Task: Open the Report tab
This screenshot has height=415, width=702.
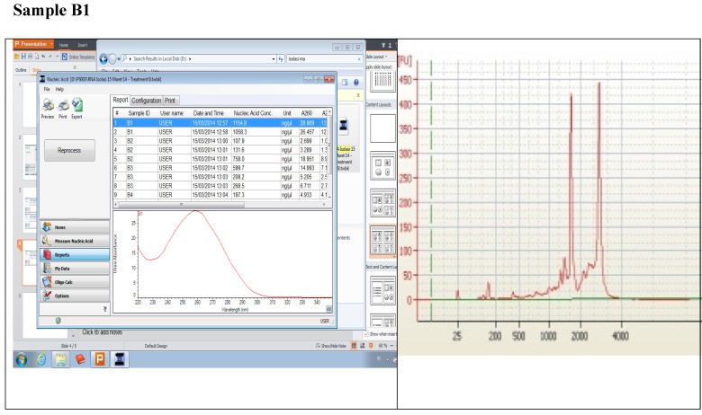Action: pos(120,100)
